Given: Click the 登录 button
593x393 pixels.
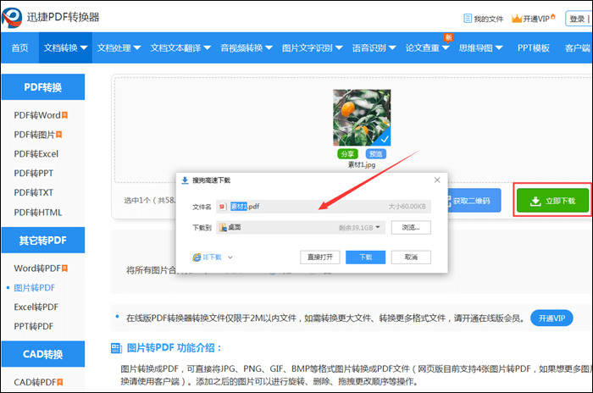Looking at the screenshot, I should pyautogui.click(x=578, y=19).
